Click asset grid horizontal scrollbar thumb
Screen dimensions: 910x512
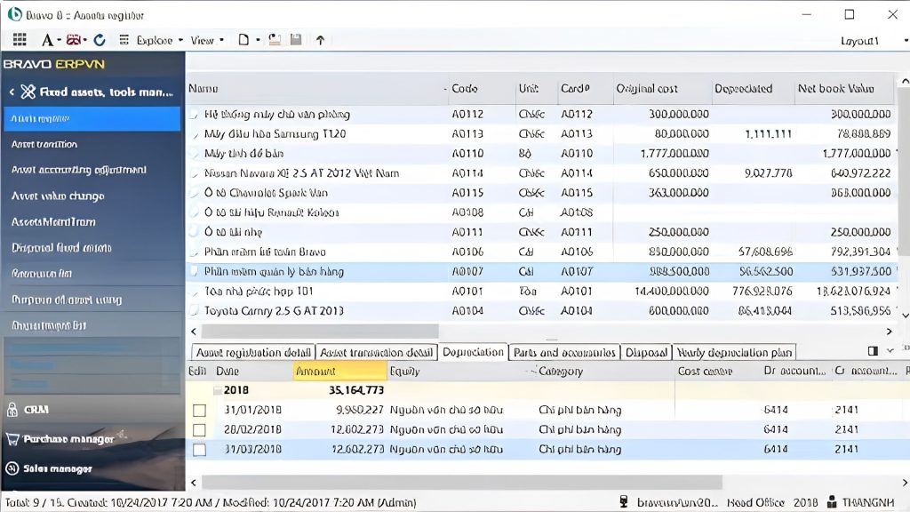tap(320, 332)
